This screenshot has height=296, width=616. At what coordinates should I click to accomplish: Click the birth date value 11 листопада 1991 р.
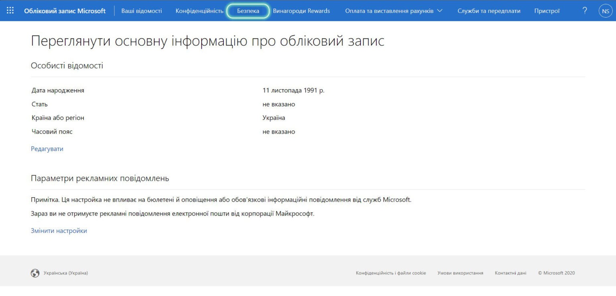tap(294, 90)
